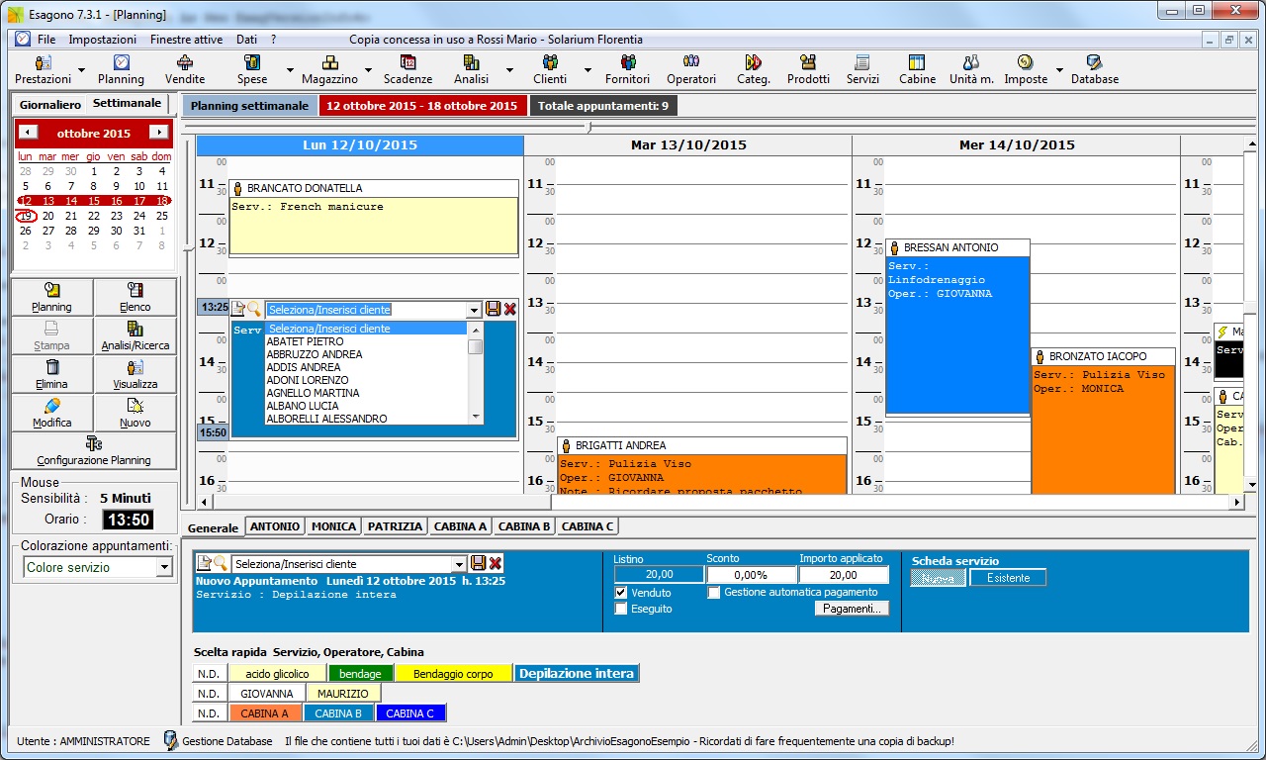Open Colorazione appuntamenti dropdown
1266x760 pixels.
point(164,567)
